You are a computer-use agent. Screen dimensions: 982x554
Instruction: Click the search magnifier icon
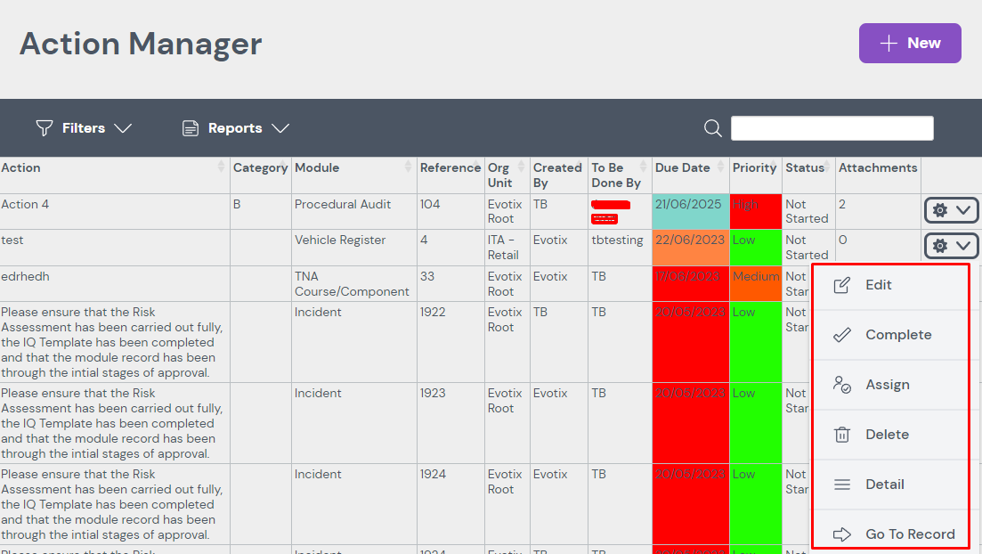point(712,128)
